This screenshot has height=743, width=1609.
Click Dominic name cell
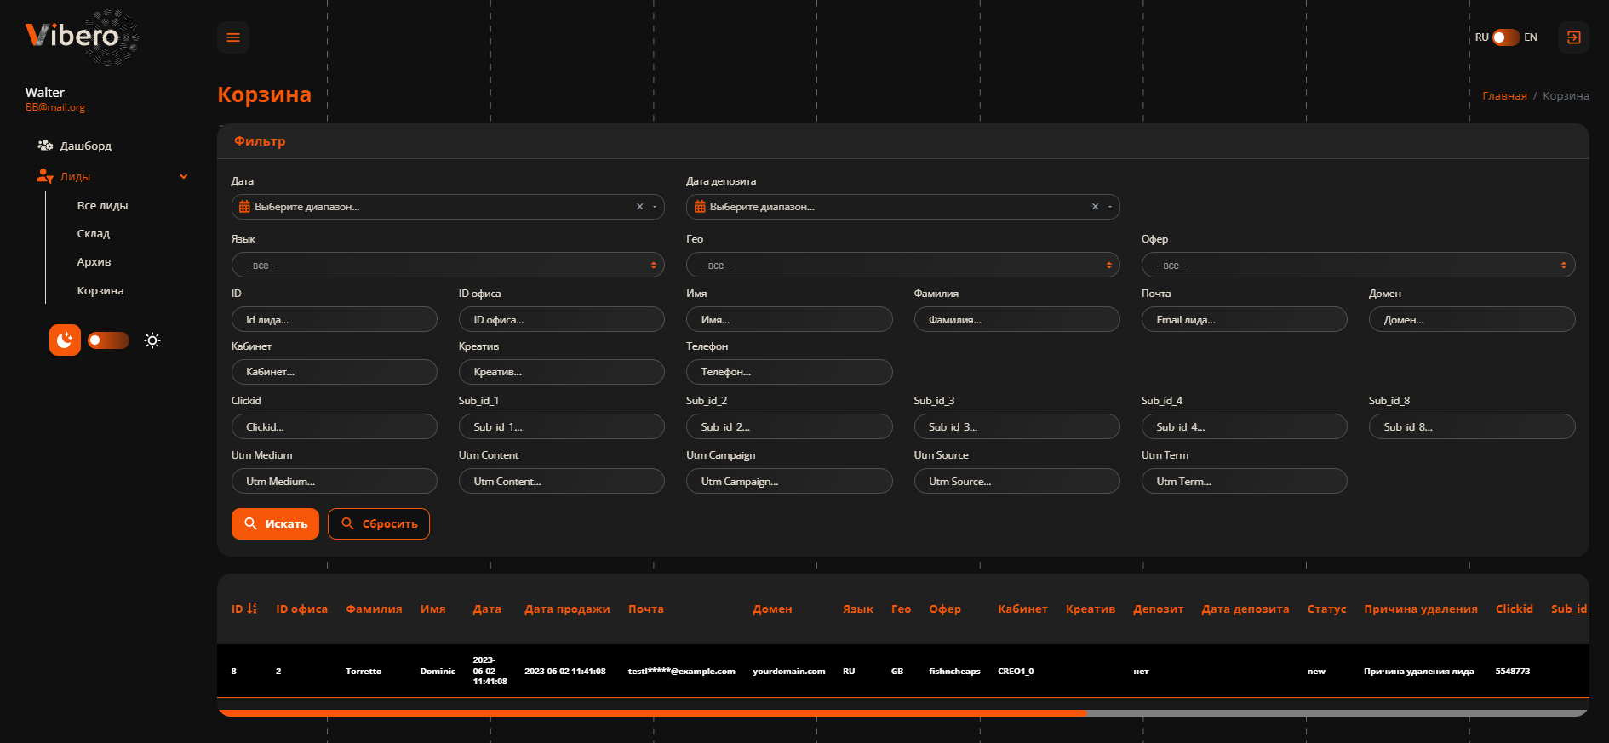[438, 672]
